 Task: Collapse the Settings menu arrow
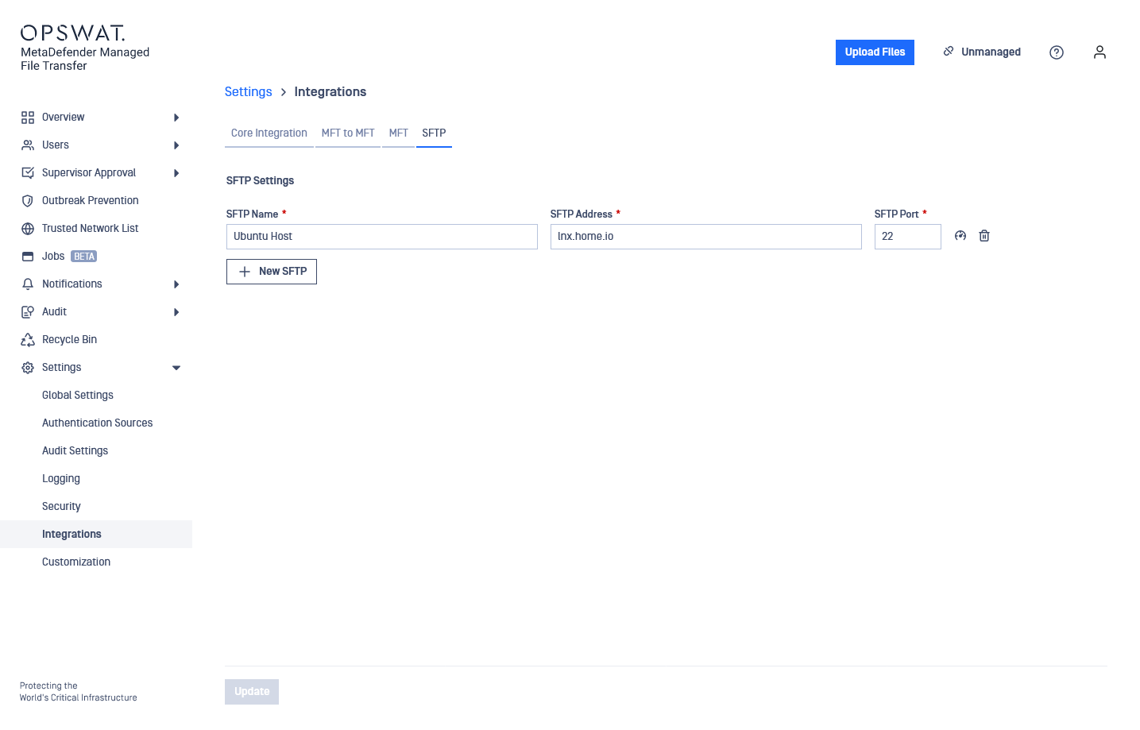(176, 368)
